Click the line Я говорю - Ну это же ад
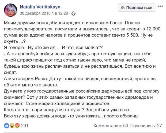 pyautogui.click(x=53, y=48)
